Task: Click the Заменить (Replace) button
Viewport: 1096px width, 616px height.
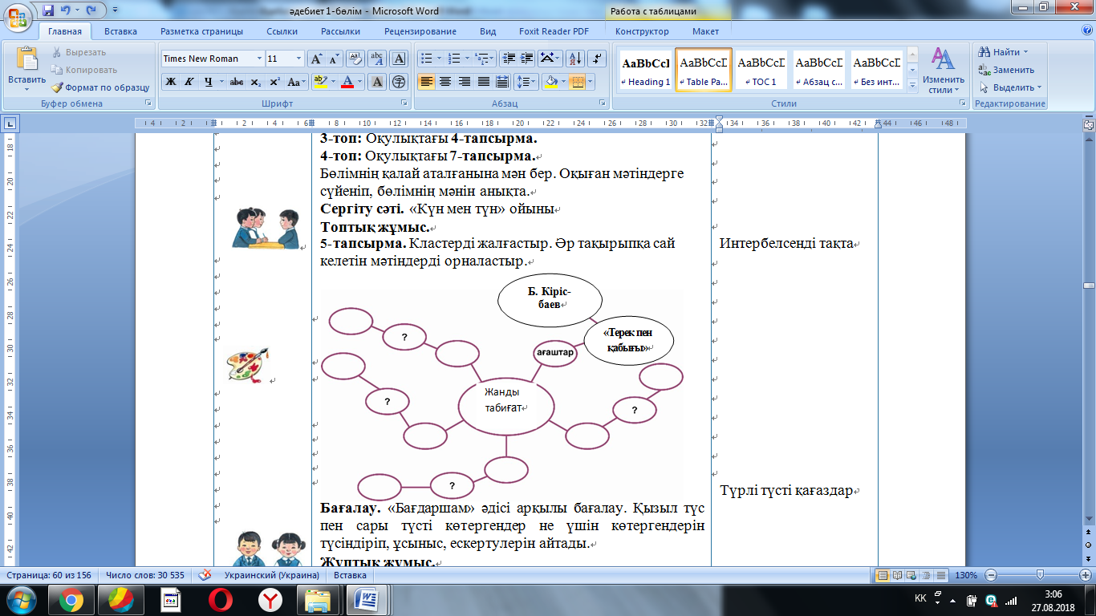Action: point(1008,70)
